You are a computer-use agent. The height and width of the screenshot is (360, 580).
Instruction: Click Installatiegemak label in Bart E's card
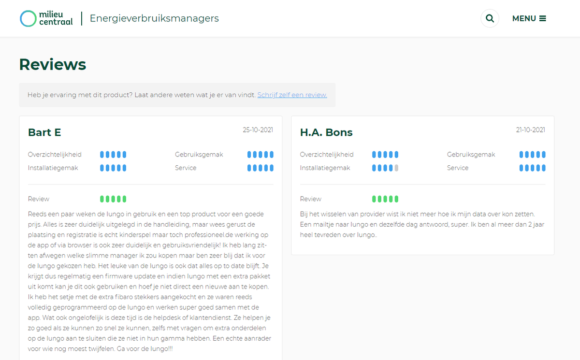pos(53,168)
